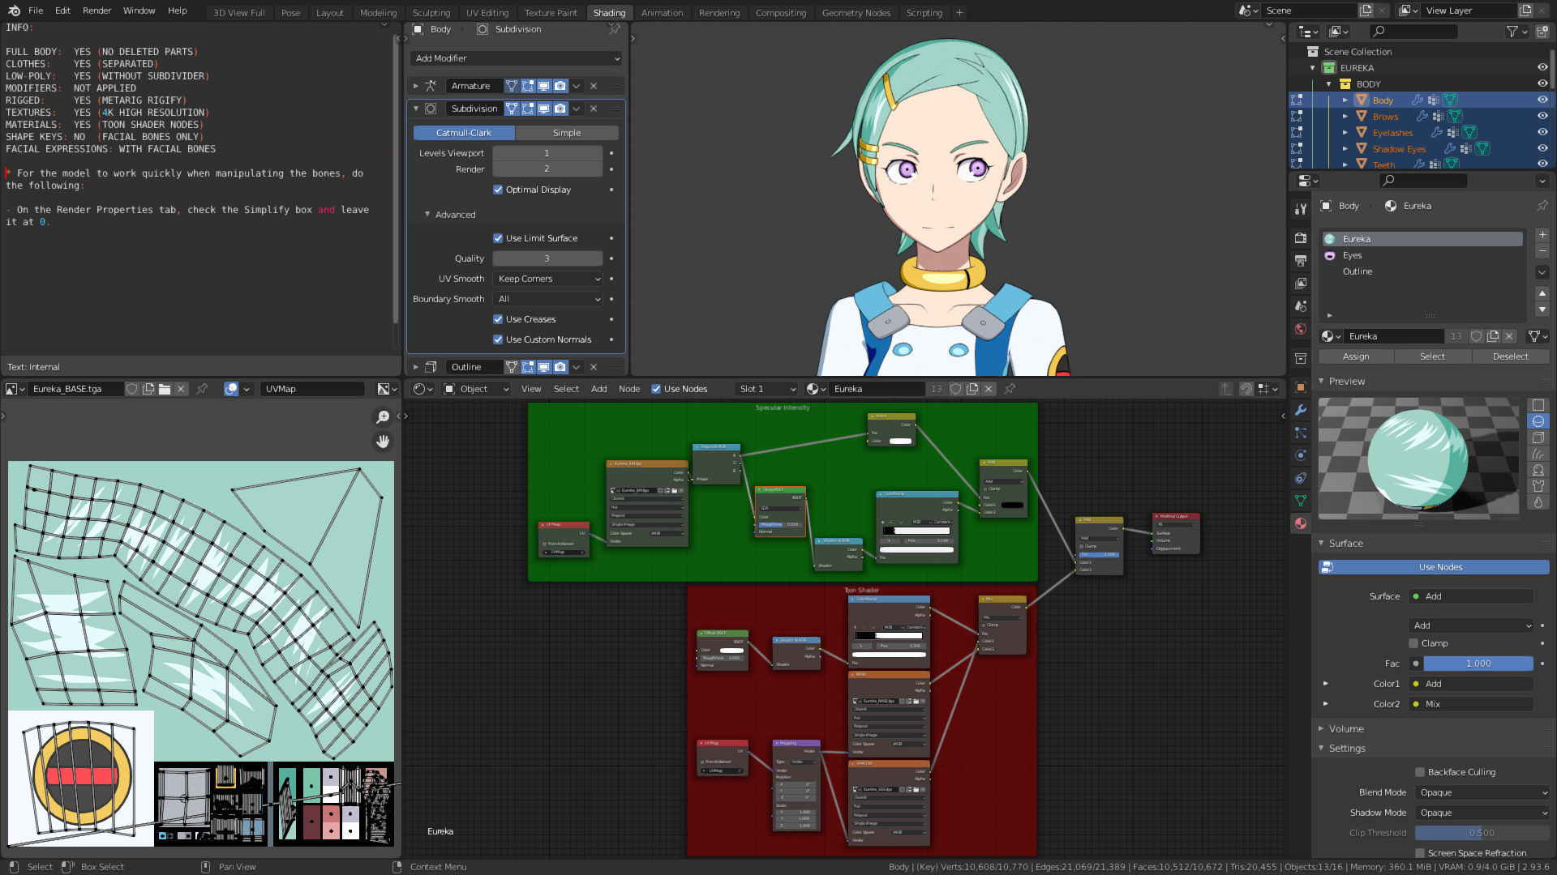This screenshot has width=1557, height=875.
Task: Hide the Body object in outliner
Action: 1542,100
